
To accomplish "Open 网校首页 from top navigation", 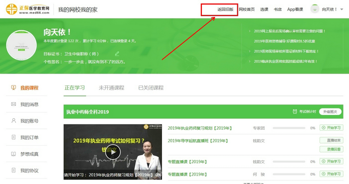I will point(247,9).
